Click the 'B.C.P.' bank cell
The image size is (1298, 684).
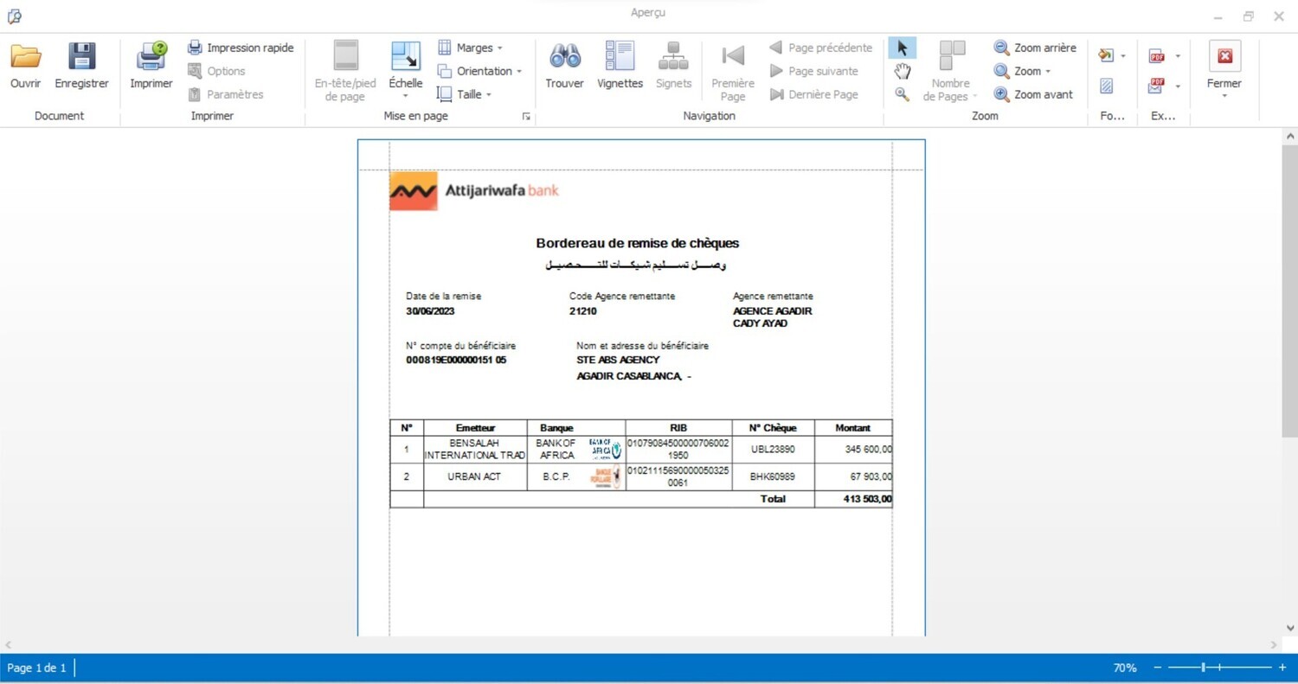(x=556, y=476)
